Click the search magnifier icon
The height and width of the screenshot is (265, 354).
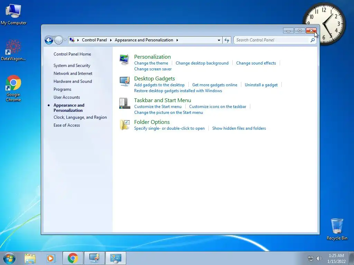(x=313, y=40)
